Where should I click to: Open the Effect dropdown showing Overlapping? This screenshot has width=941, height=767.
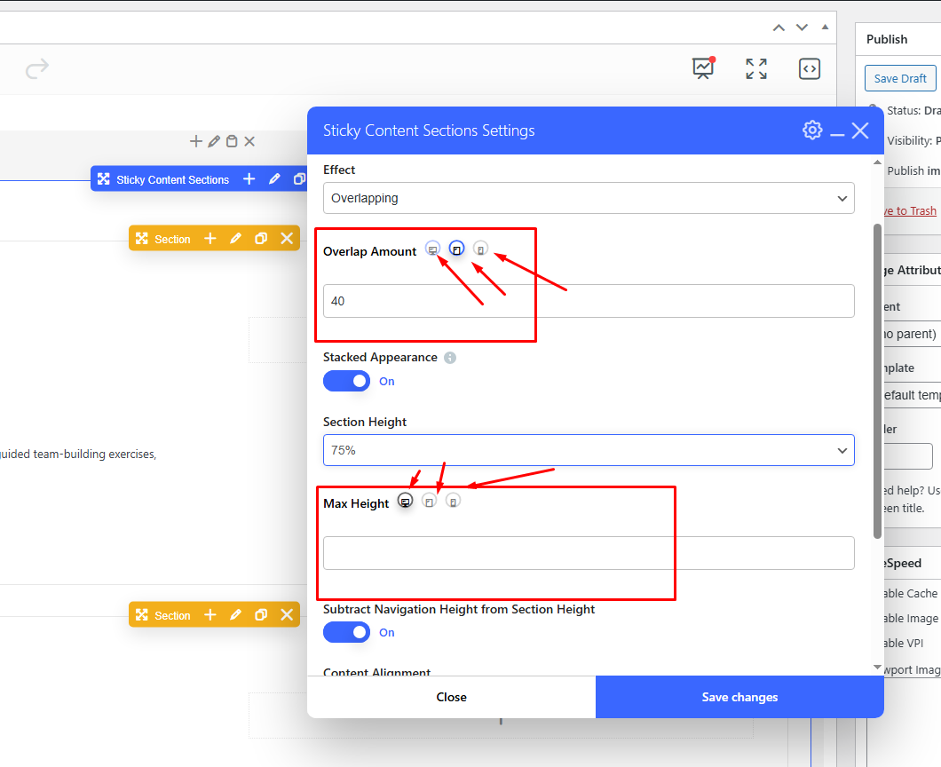(588, 198)
